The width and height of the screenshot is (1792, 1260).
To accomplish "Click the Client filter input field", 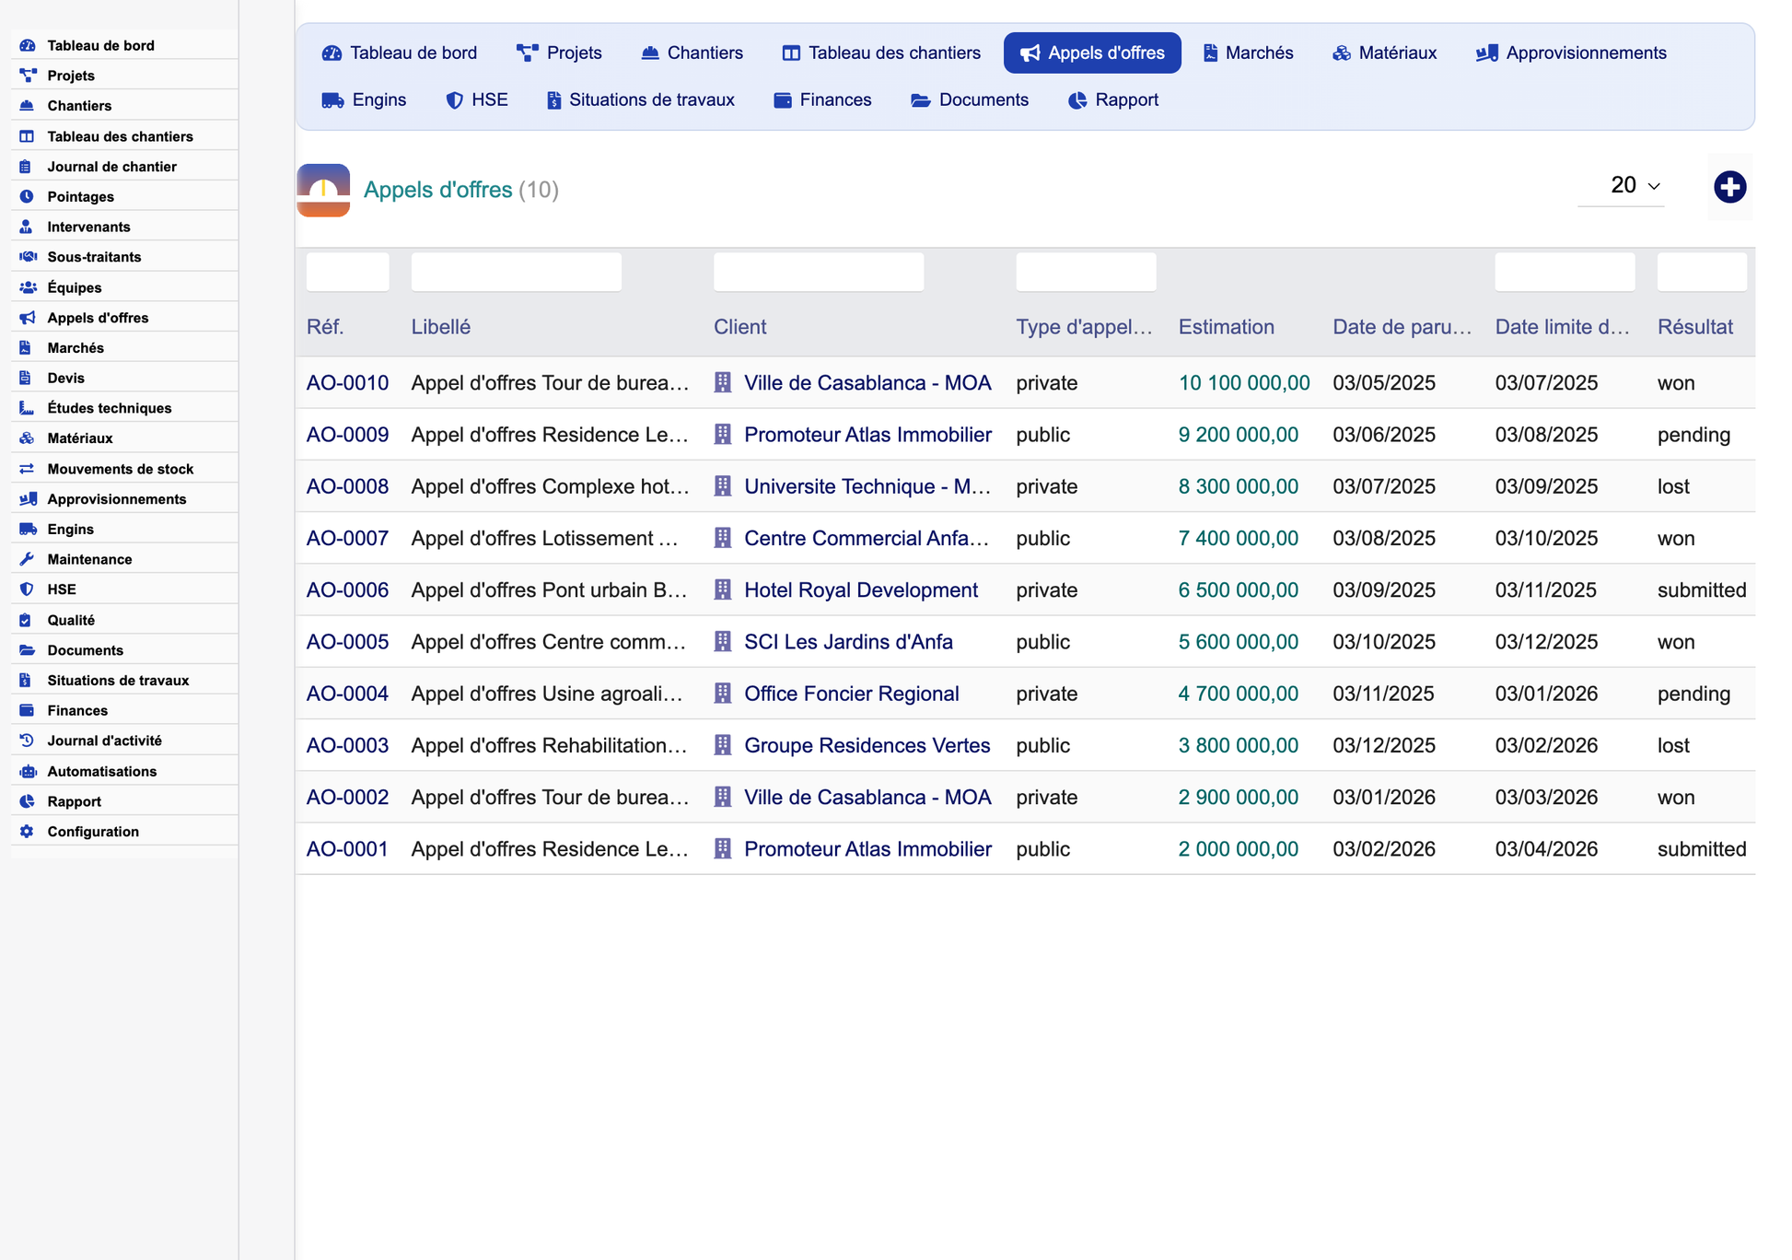I will point(819,272).
